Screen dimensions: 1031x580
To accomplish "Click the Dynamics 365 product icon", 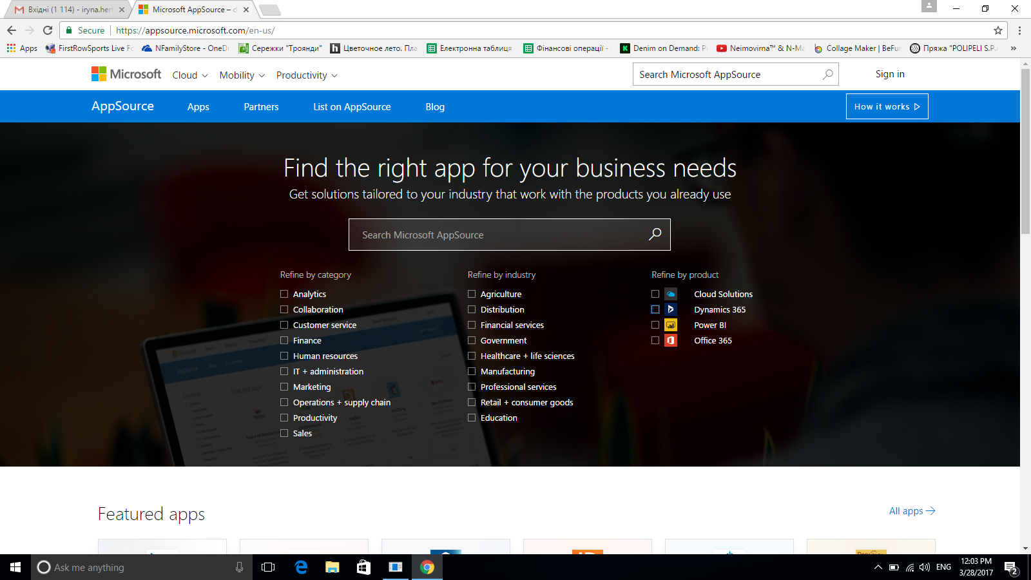I will pos(671,309).
